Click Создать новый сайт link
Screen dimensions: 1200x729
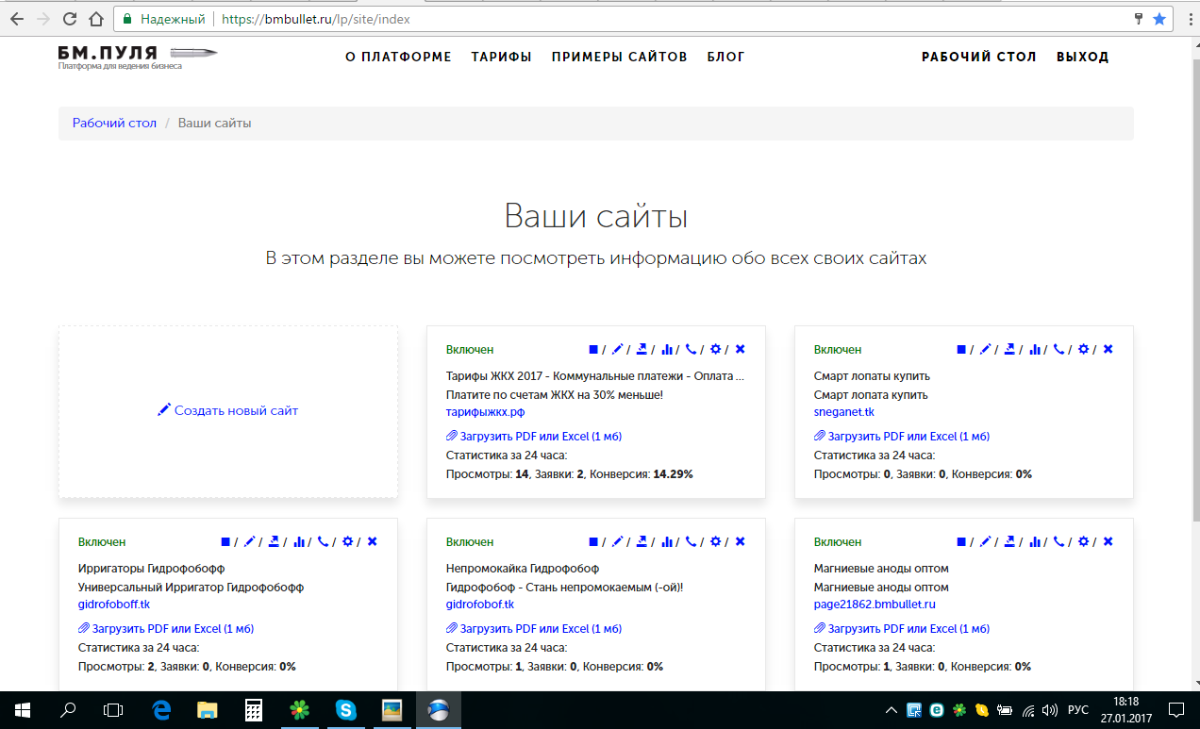(x=227, y=410)
